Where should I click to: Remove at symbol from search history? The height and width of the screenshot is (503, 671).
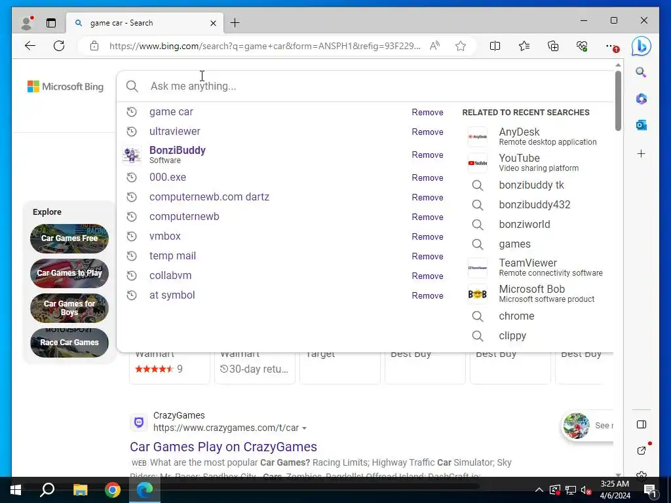tap(427, 295)
